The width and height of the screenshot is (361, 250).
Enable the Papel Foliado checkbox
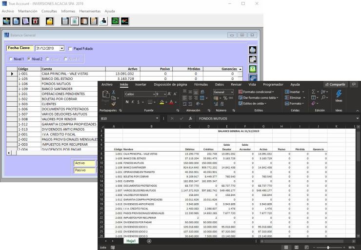click(70, 49)
